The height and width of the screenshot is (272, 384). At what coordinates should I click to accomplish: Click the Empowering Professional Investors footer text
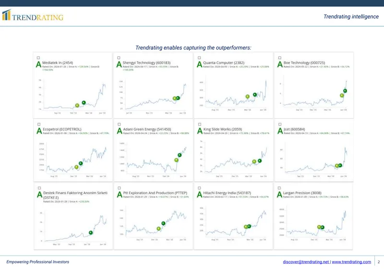tap(38, 262)
